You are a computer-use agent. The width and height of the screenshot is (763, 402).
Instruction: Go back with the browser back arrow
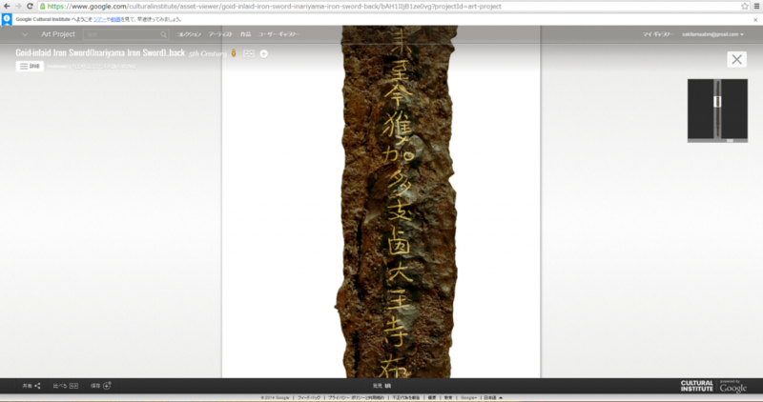(7, 7)
